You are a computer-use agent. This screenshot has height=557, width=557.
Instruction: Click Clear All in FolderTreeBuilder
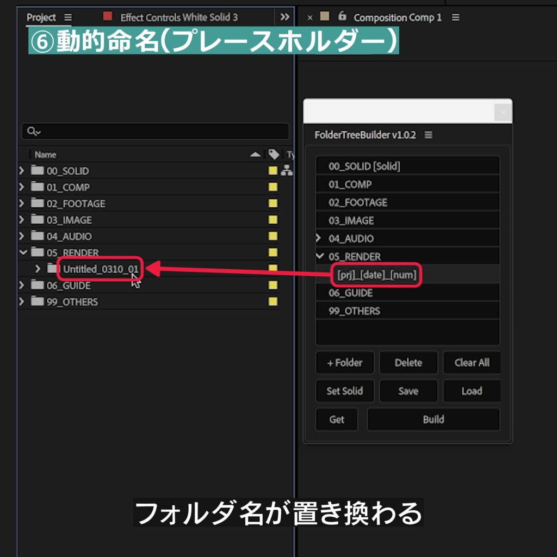472,362
